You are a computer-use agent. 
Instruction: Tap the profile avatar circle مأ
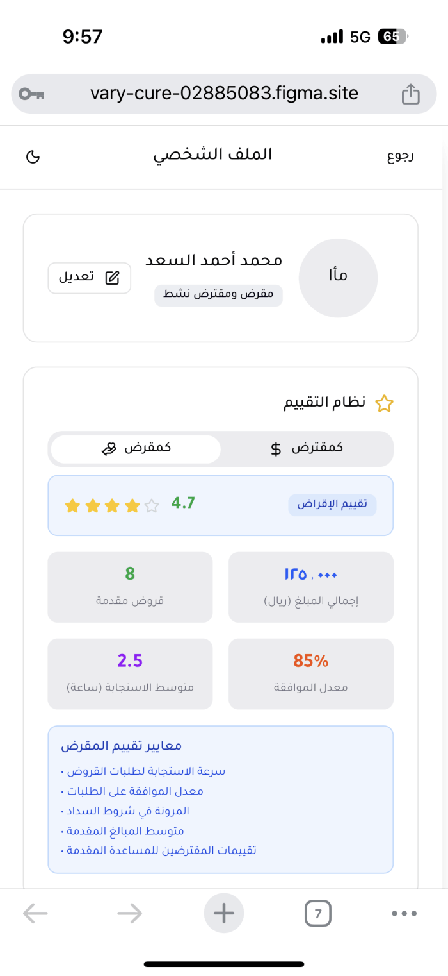click(338, 277)
